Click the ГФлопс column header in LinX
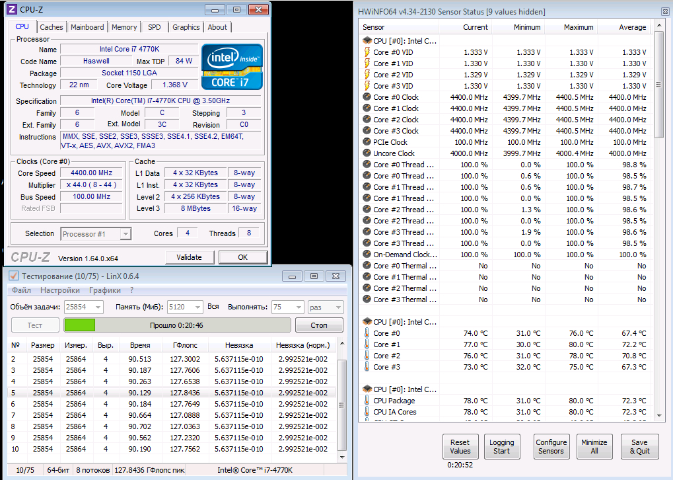Screen dimensions: 673x480 click(185, 345)
